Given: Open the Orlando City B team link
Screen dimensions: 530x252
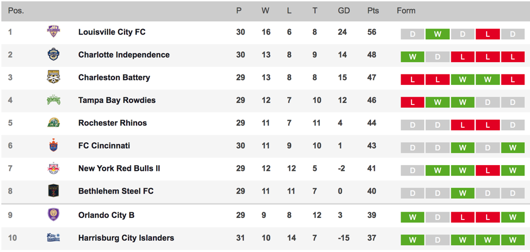Looking at the screenshot, I should (106, 215).
